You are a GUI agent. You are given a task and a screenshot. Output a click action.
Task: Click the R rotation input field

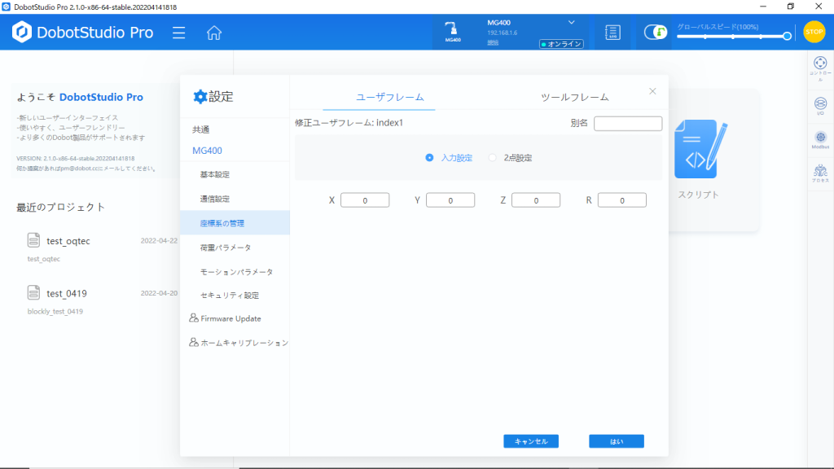621,200
